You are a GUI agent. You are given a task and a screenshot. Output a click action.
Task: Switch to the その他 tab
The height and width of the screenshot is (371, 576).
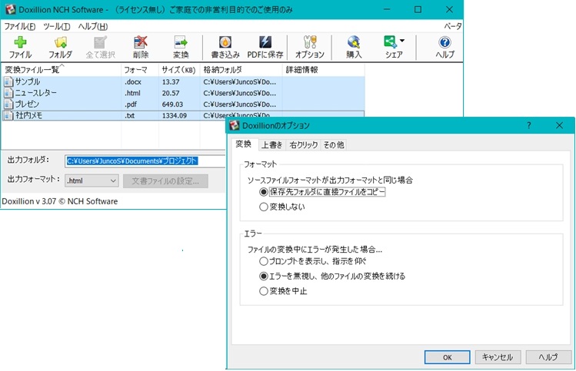pos(334,145)
